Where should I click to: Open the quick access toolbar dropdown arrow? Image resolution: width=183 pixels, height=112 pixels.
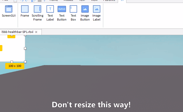click(x=44, y=1)
